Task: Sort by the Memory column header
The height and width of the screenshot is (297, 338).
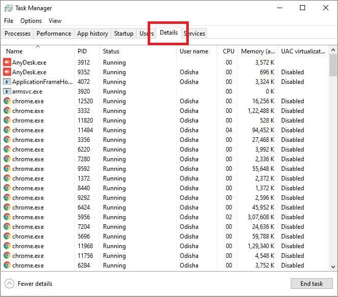Action: click(258, 51)
